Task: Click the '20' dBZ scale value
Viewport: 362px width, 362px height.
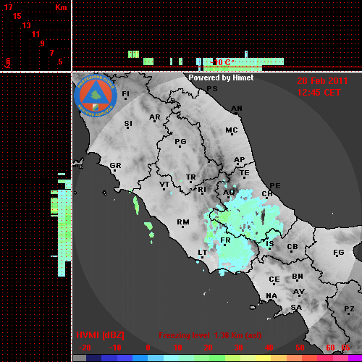Action: (x=209, y=348)
